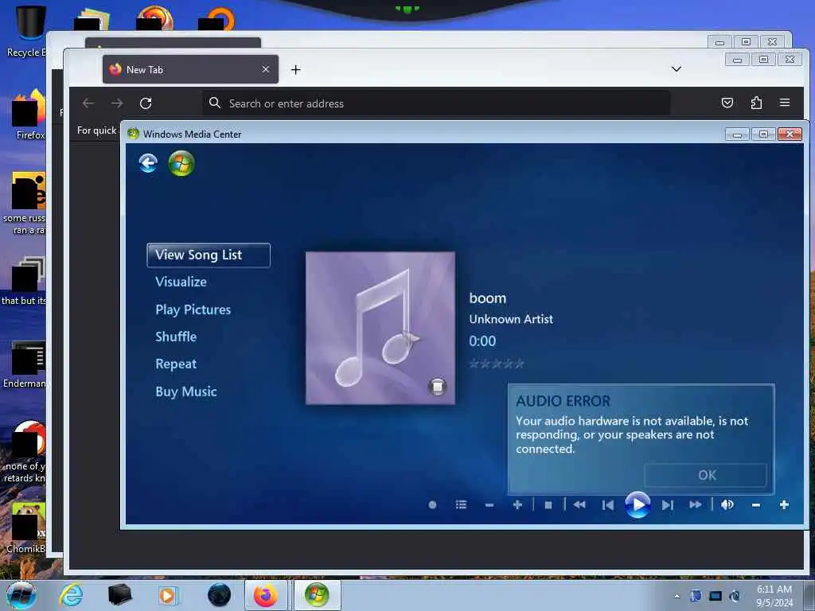The width and height of the screenshot is (815, 611).
Task: Click the tray network icon
Action: tap(716, 596)
